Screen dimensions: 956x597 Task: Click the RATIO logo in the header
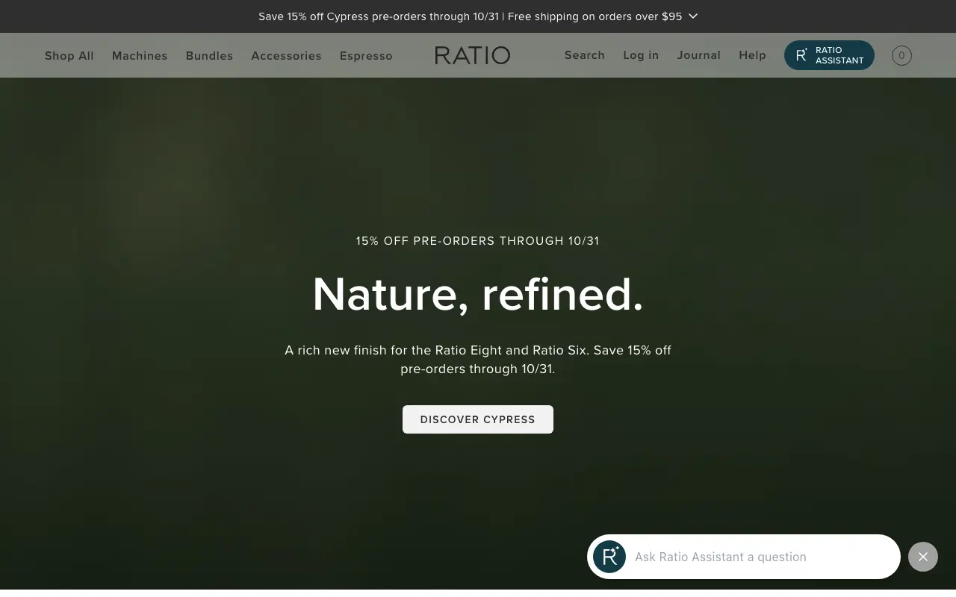[473, 55]
